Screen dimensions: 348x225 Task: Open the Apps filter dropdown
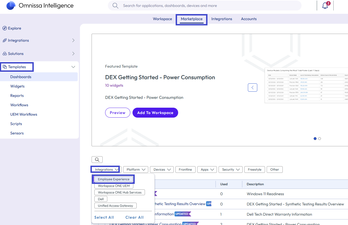click(x=207, y=170)
